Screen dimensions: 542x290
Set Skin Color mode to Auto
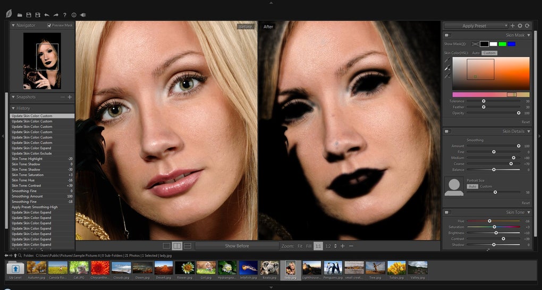[476, 53]
